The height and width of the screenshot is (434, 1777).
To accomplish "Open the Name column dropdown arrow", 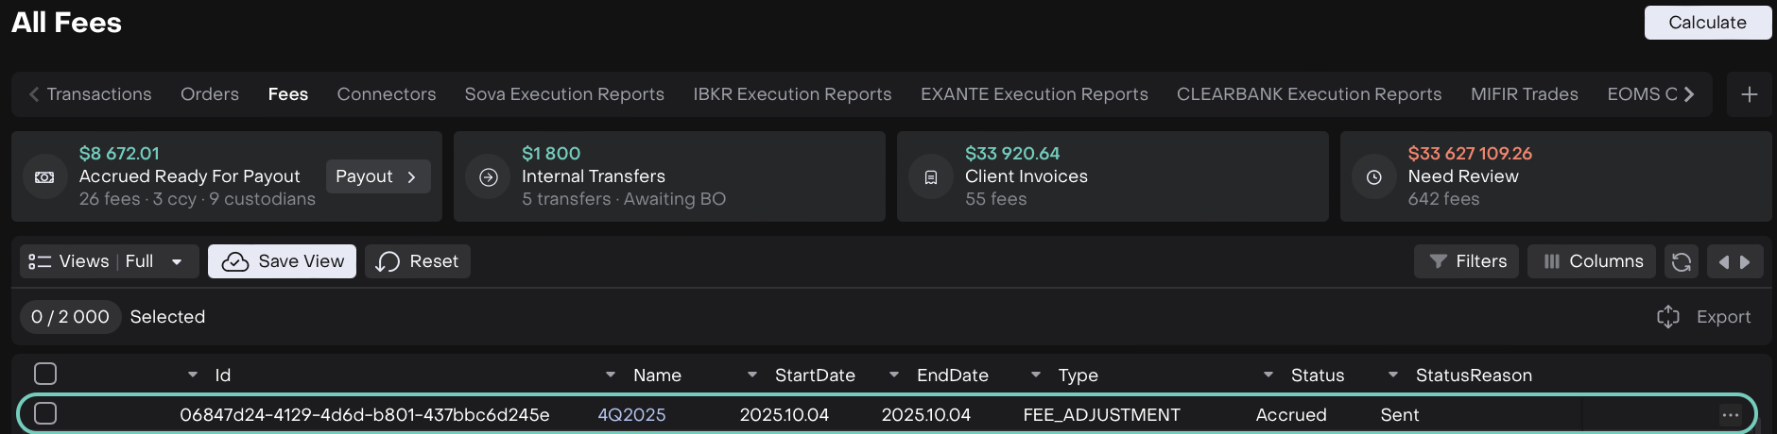I will pyautogui.click(x=611, y=375).
